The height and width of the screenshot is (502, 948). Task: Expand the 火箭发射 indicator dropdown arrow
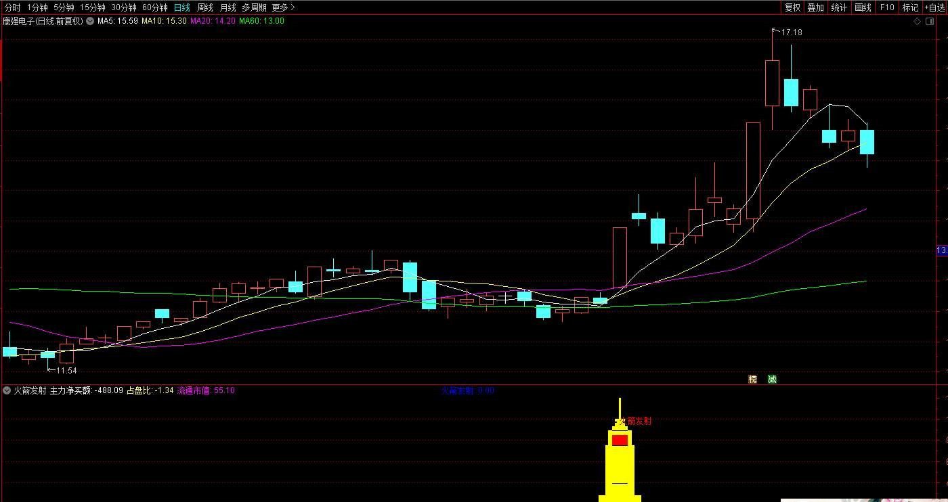[x=7, y=390]
